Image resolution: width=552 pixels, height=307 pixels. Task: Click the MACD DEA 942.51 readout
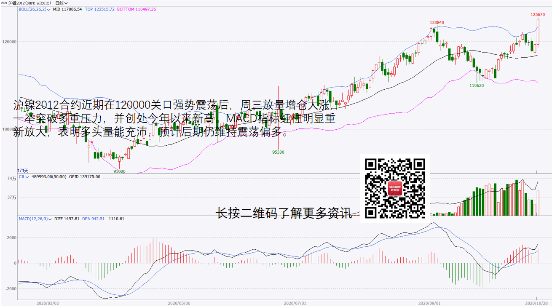pyautogui.click(x=94, y=219)
